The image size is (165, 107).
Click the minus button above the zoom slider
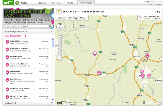click(x=60, y=35)
